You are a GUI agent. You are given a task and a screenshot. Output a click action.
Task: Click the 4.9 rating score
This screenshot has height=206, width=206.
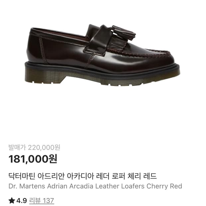point(22,201)
